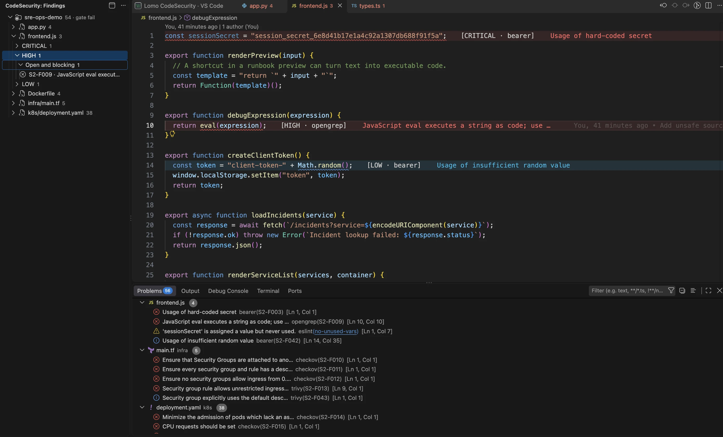Image resolution: width=723 pixels, height=437 pixels.
Task: Close the bottom panel with the X
Action: point(719,290)
